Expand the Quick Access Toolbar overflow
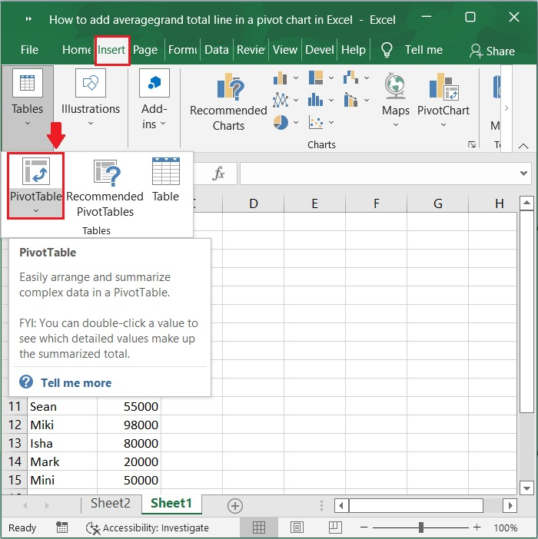538x539 pixels. (x=29, y=19)
